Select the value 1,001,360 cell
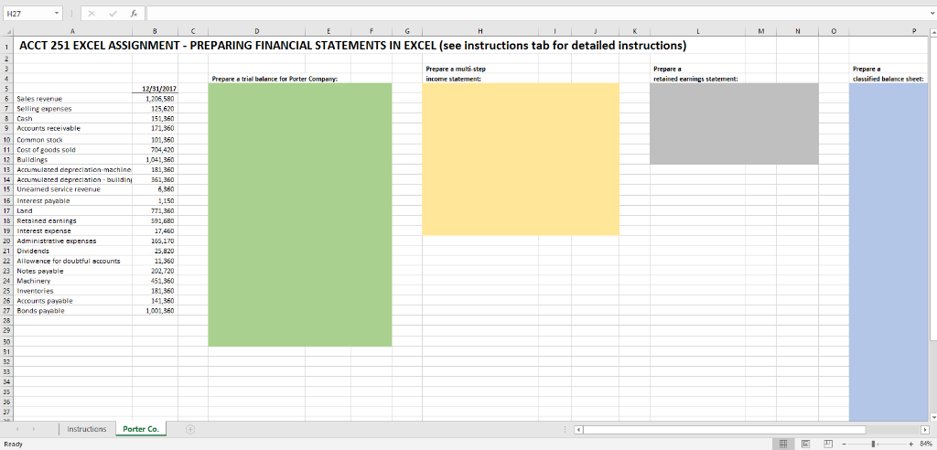 pos(155,311)
